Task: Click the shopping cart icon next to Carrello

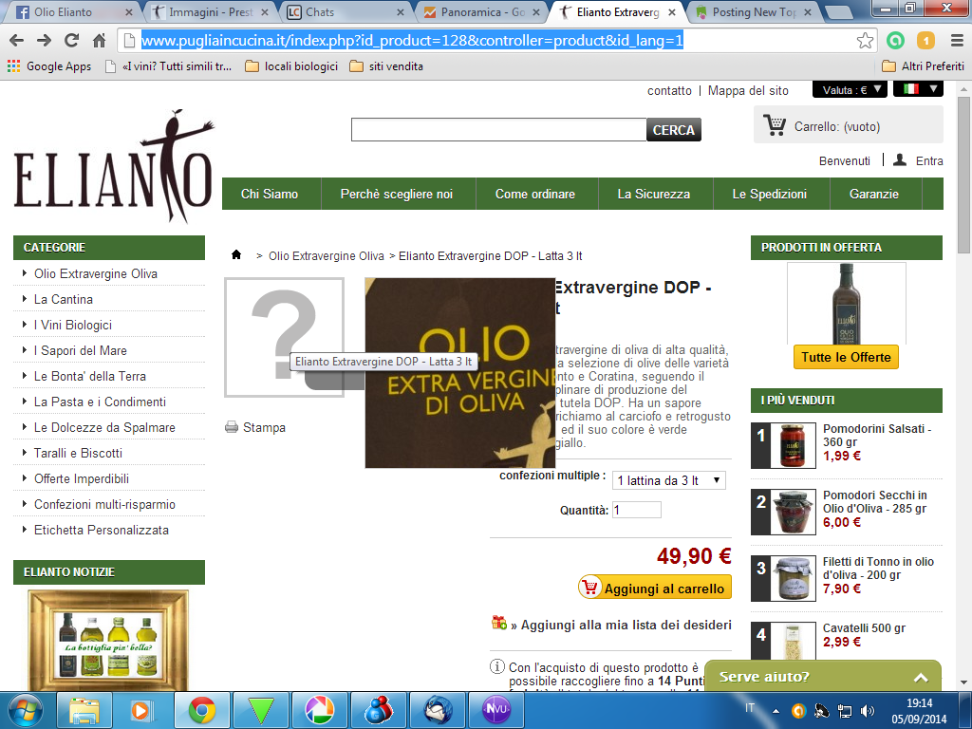Action: (x=775, y=125)
